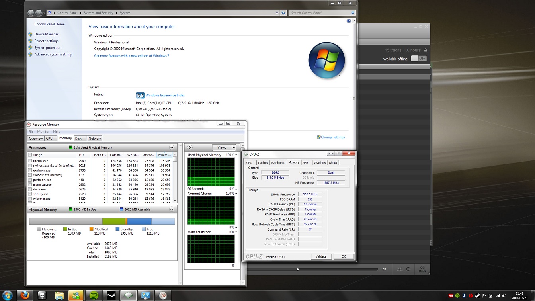The height and width of the screenshot is (301, 535).
Task: Check the svchost.exe (LocalSystemNet...) checkbox
Action: [x=30, y=166]
